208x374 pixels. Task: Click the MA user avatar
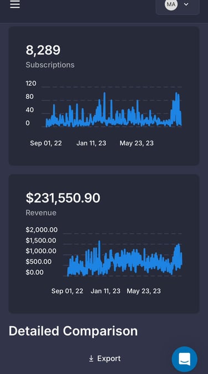(x=171, y=4)
